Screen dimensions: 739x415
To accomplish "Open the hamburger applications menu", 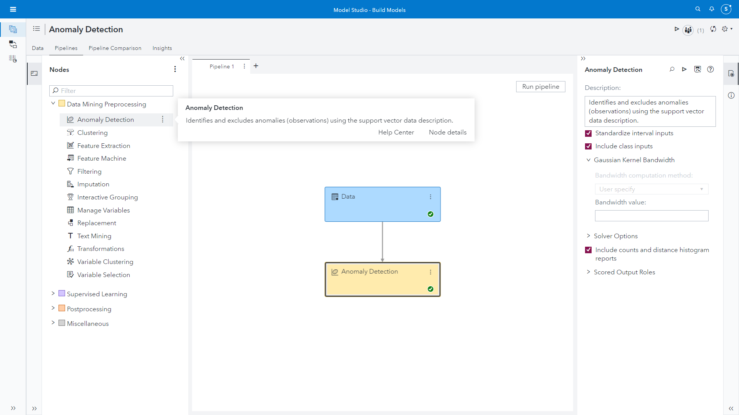I will (x=13, y=9).
